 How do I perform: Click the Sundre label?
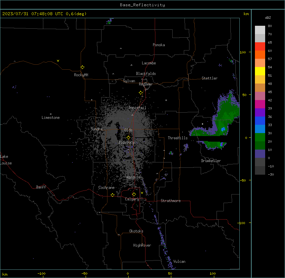point(97,129)
